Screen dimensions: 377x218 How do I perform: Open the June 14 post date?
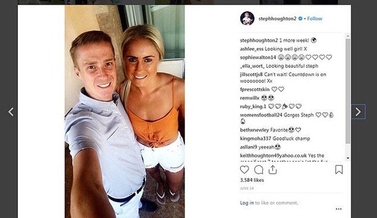(247, 189)
